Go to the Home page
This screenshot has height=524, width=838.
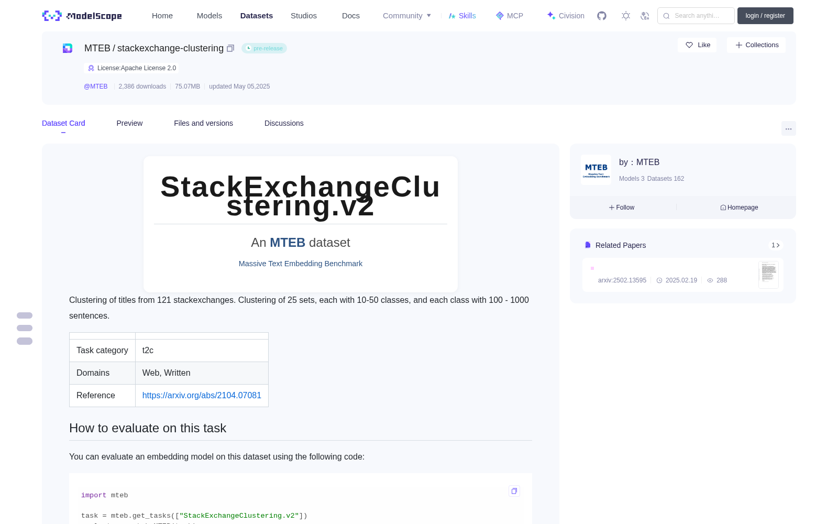coord(162,16)
